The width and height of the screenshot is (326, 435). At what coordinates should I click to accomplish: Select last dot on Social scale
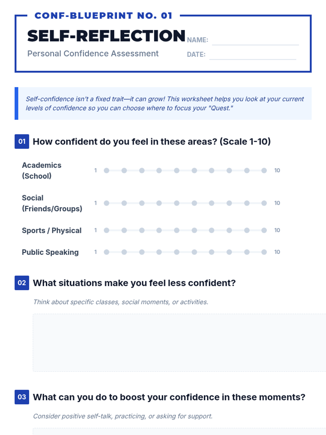(x=264, y=203)
